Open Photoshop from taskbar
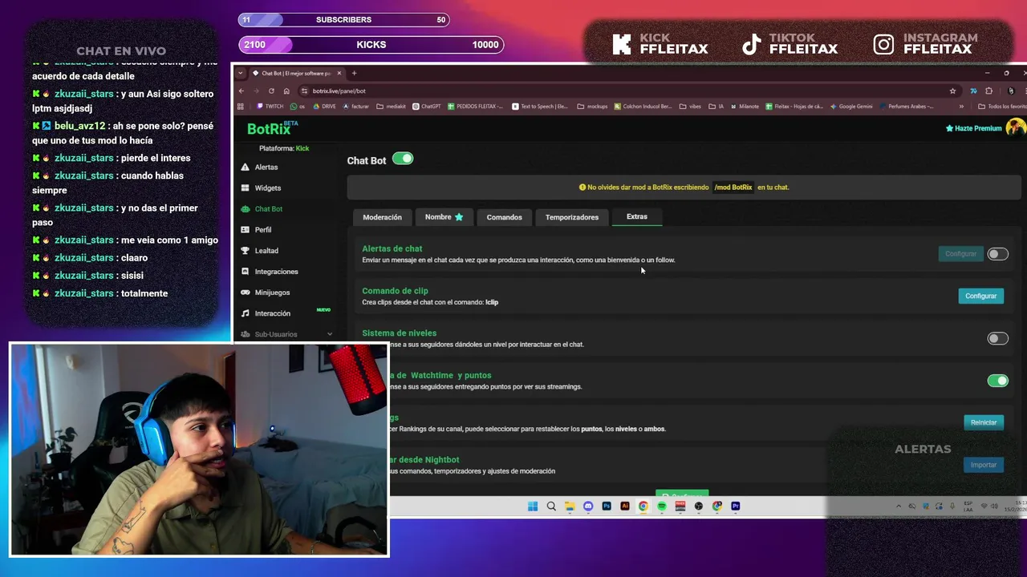 click(607, 506)
